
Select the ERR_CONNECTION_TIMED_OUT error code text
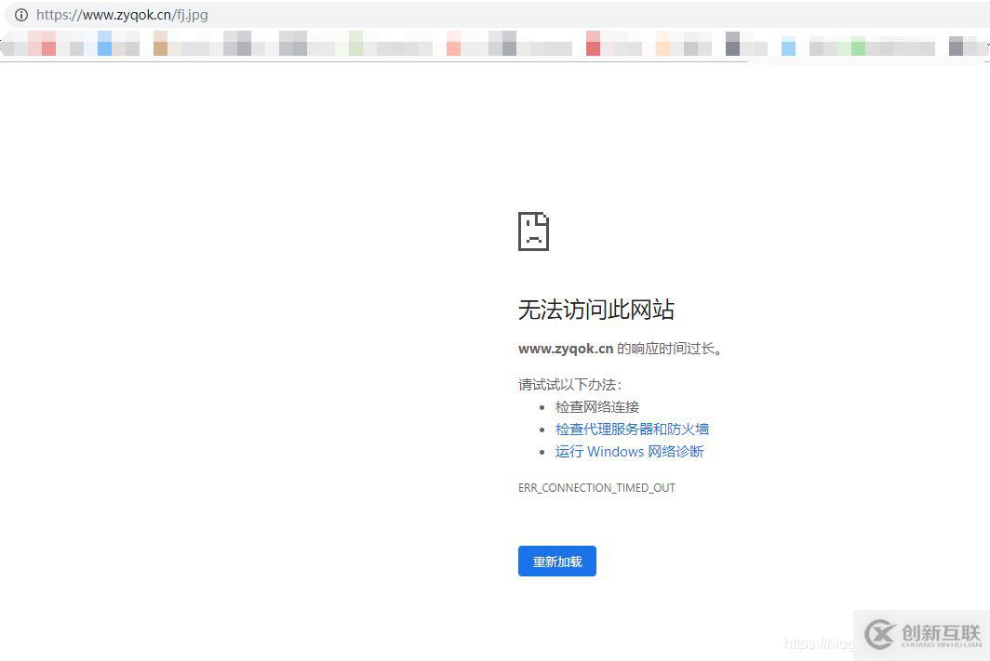[x=596, y=487]
